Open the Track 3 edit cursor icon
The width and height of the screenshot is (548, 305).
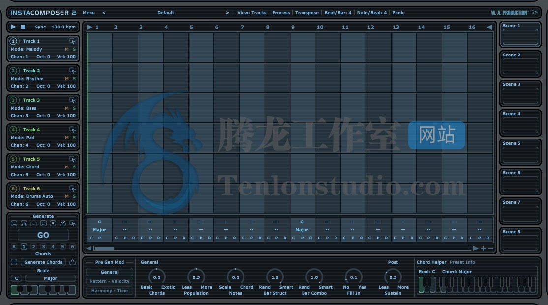72,100
